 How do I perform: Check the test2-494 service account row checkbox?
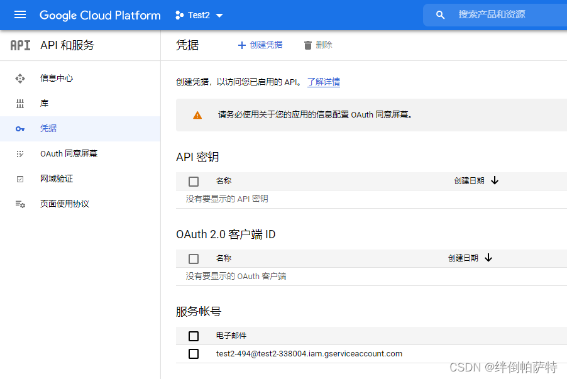tap(194, 354)
